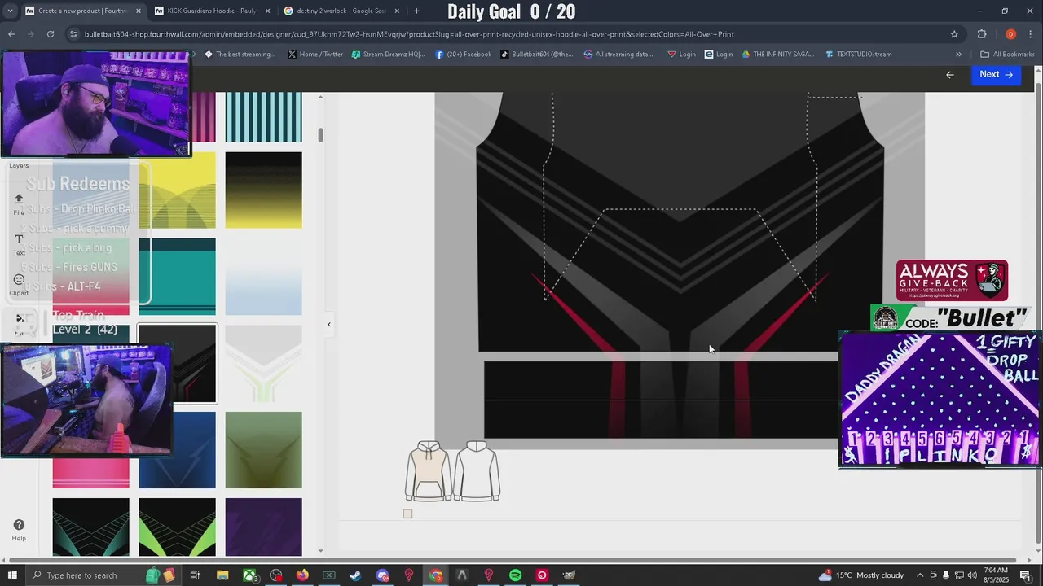Click the Type here to search box

coord(81,575)
